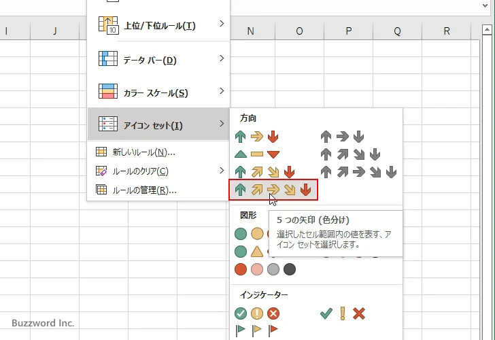Screen dimensions: 495x340
Task: Click the ルールの管理 table icon
Action: click(x=101, y=190)
